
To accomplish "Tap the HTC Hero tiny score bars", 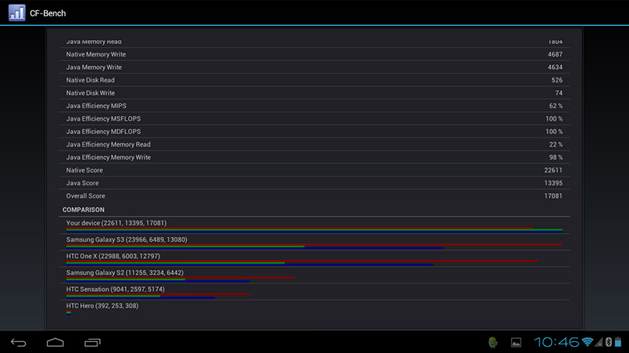I will pos(68,312).
